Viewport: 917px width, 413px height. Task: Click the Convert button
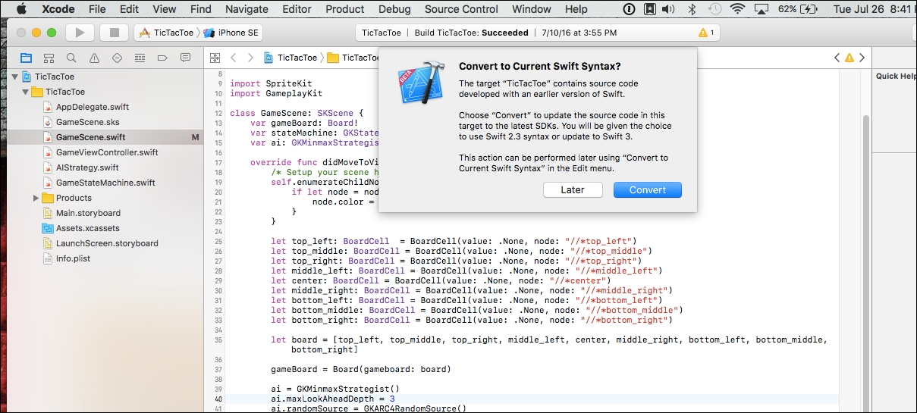click(x=647, y=189)
